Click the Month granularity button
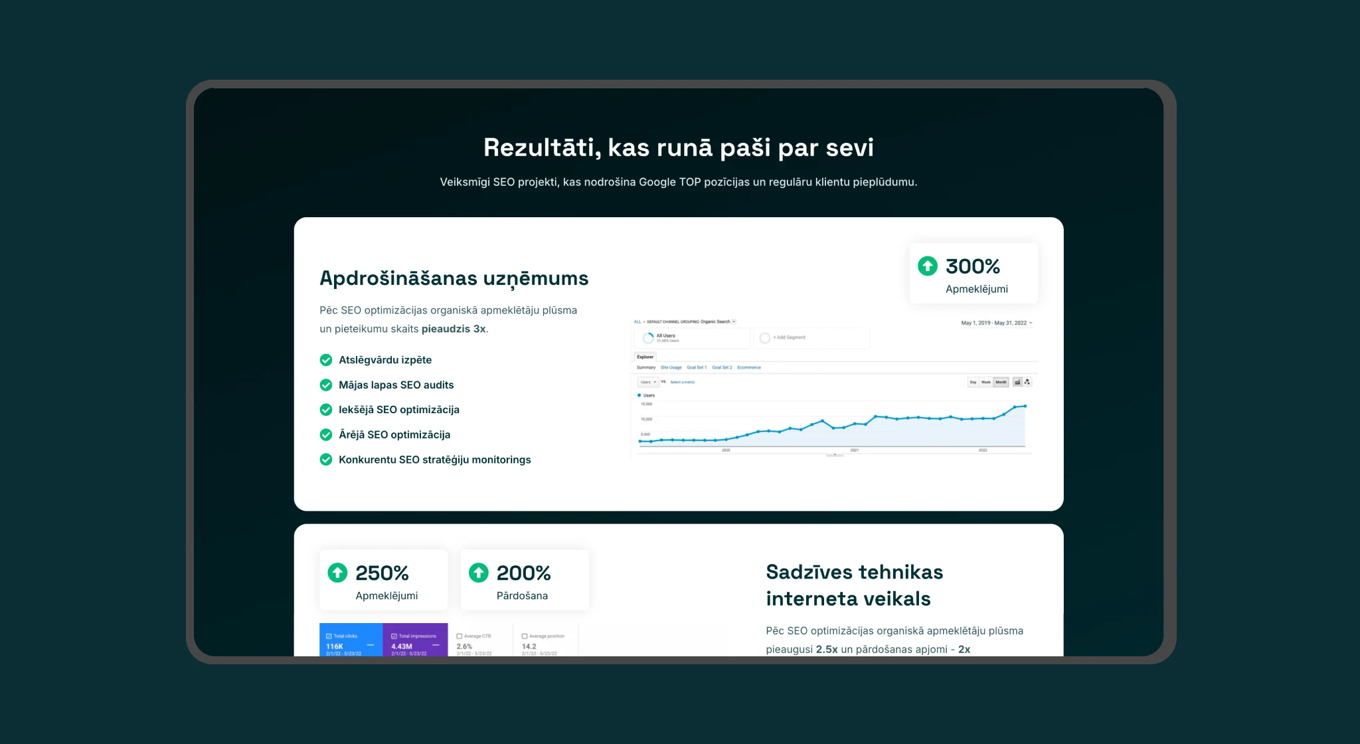This screenshot has width=1360, height=744. tap(1001, 382)
